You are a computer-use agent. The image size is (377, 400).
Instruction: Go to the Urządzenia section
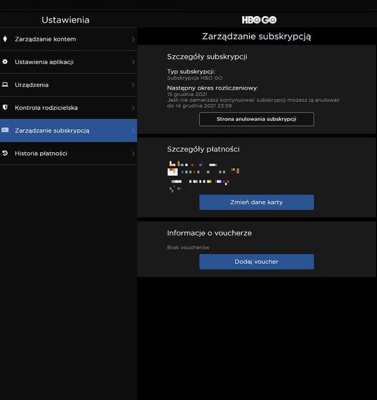68,84
